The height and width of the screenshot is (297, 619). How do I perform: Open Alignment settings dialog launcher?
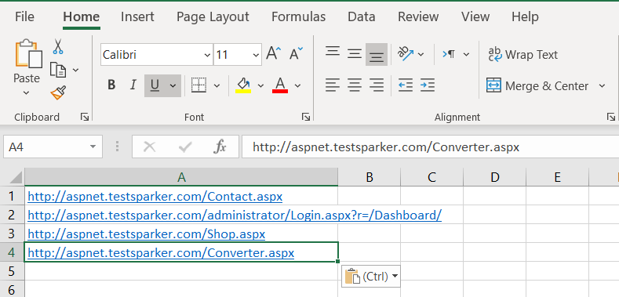(611, 117)
